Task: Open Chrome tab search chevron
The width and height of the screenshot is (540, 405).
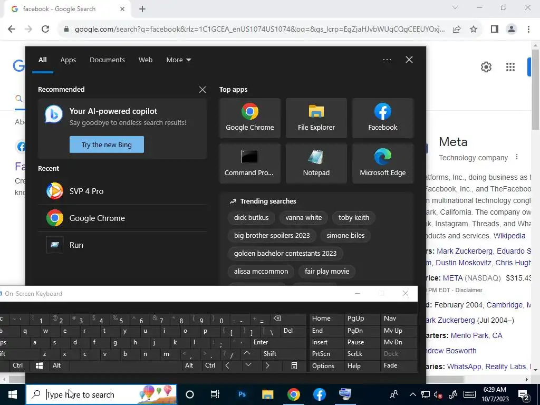Action: point(455,7)
